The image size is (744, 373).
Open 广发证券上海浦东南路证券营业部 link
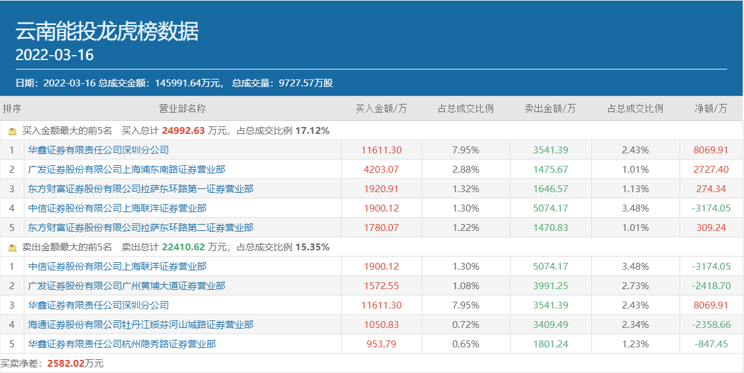[x=126, y=170]
